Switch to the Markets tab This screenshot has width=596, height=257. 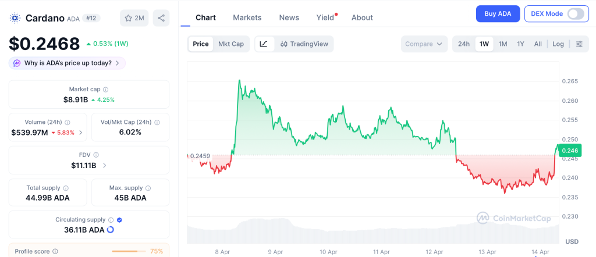[247, 17]
